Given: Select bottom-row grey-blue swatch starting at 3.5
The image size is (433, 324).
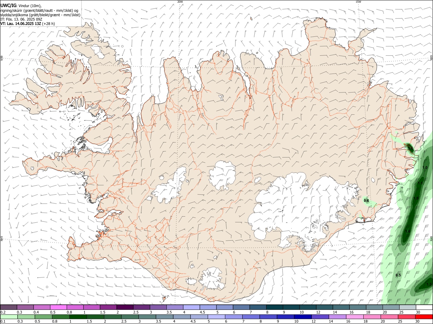Looking at the screenshot, I should tap(164, 317).
